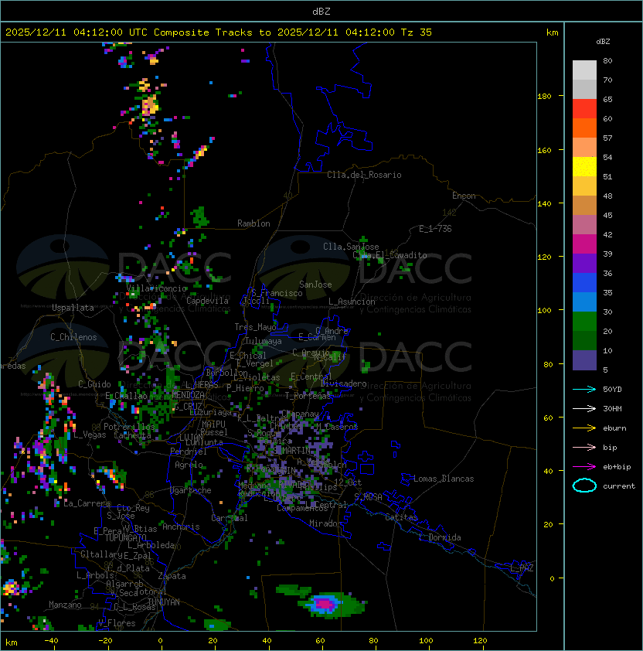Viewport: 643px width, 651px height.
Task: Click the dBZ title at top
Action: pos(321,11)
